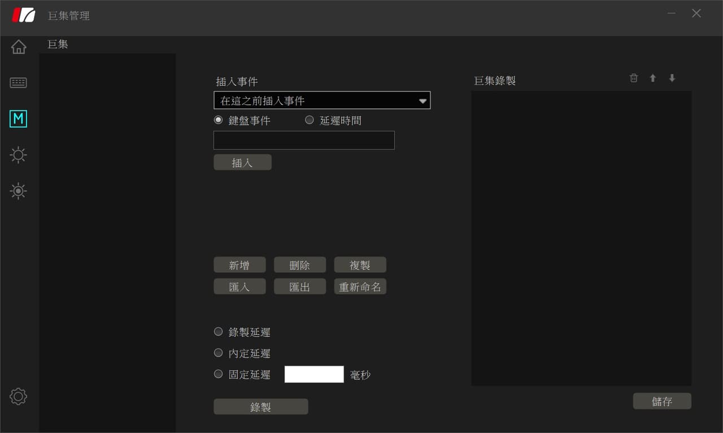
Task: Click the 巨集錄製 heading
Action: coord(495,81)
